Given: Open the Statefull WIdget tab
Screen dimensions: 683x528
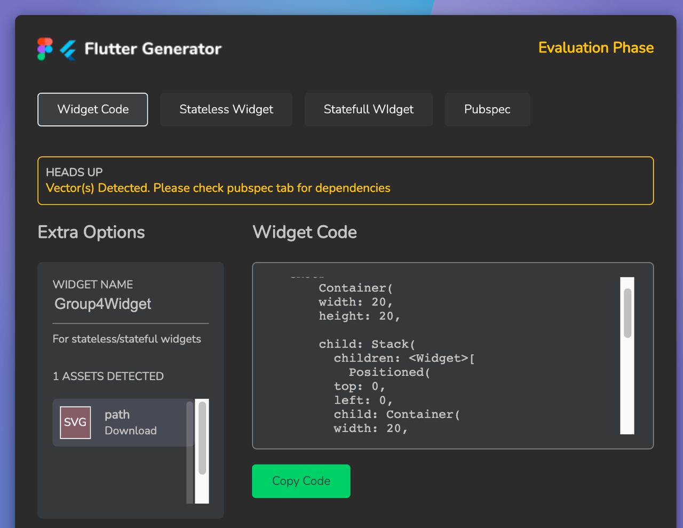Looking at the screenshot, I should tap(369, 109).
